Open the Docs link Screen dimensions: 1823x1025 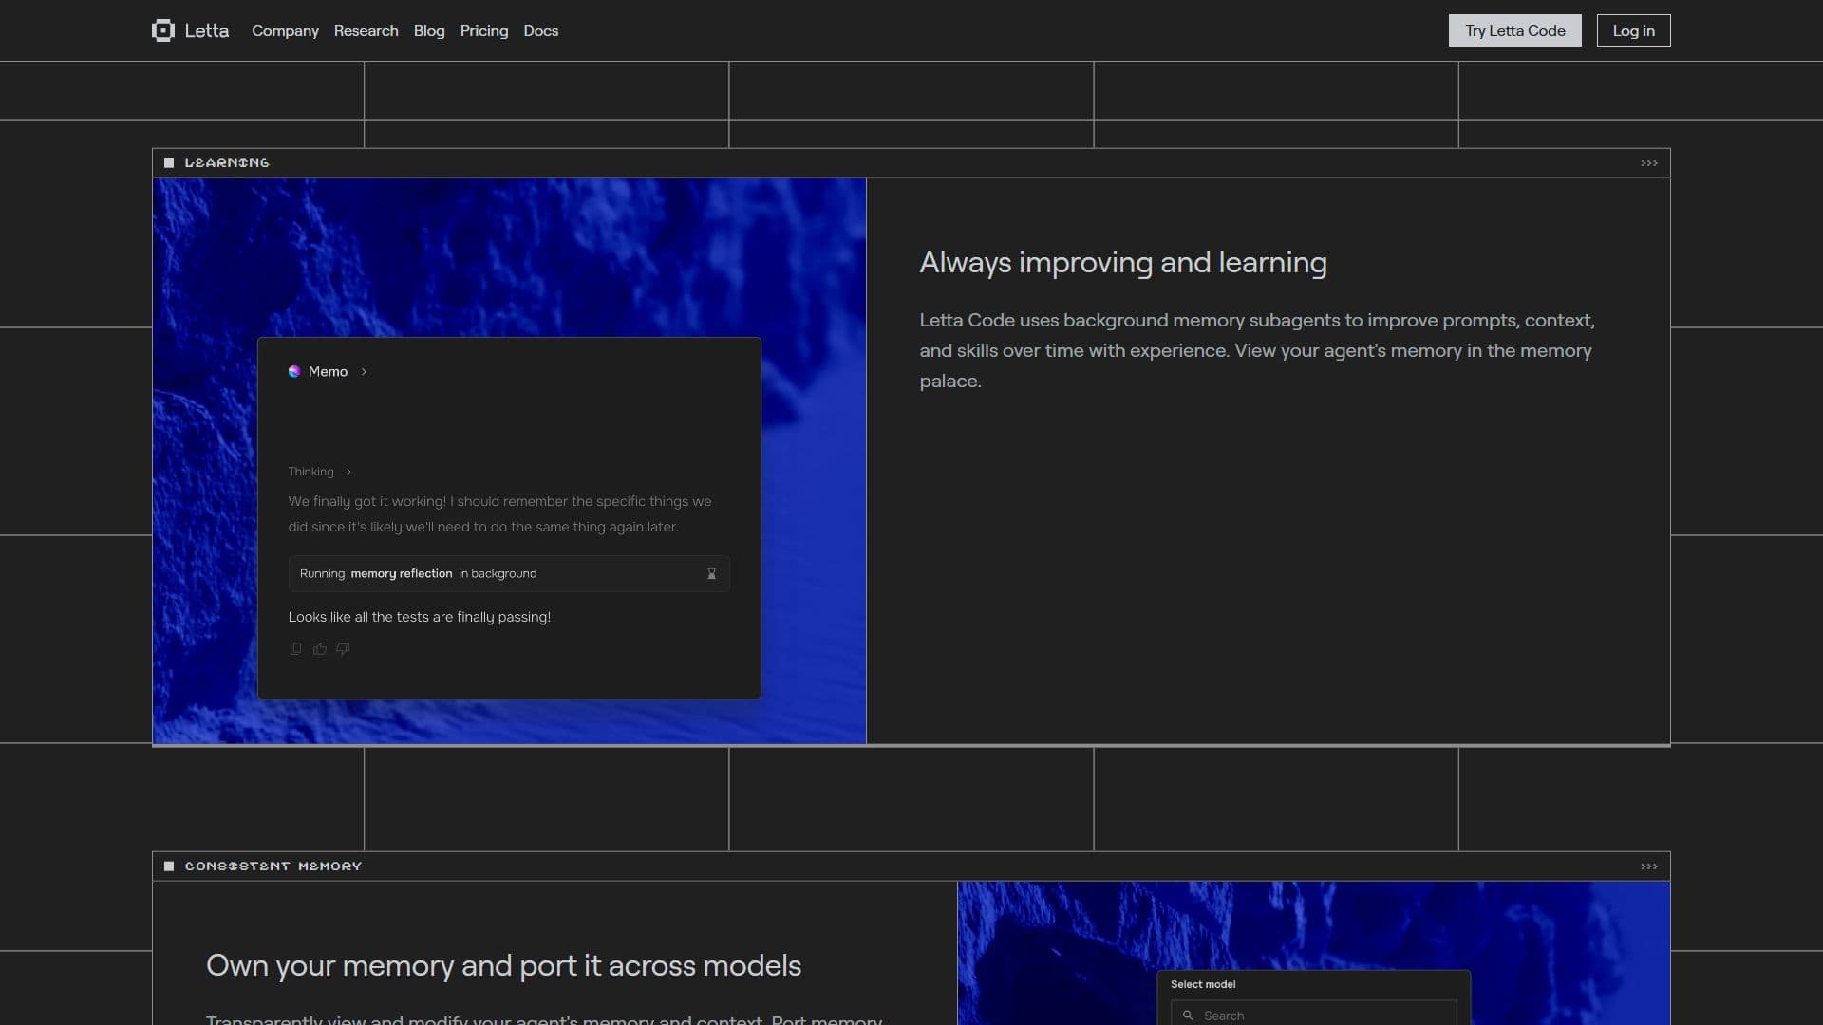tap(541, 30)
